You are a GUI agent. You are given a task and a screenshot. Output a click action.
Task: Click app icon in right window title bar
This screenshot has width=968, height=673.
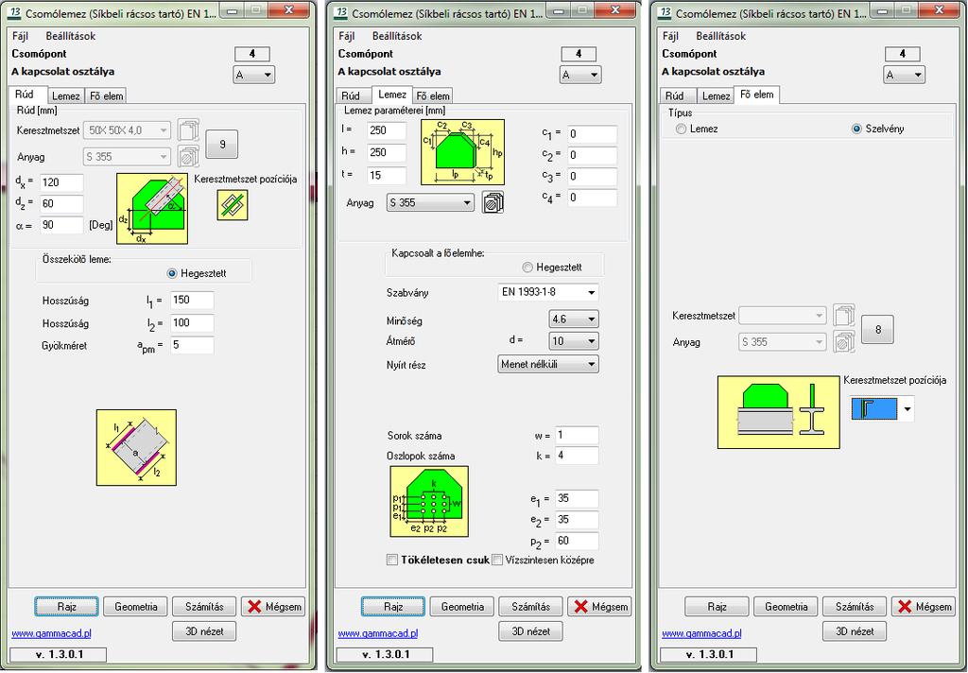(x=665, y=12)
